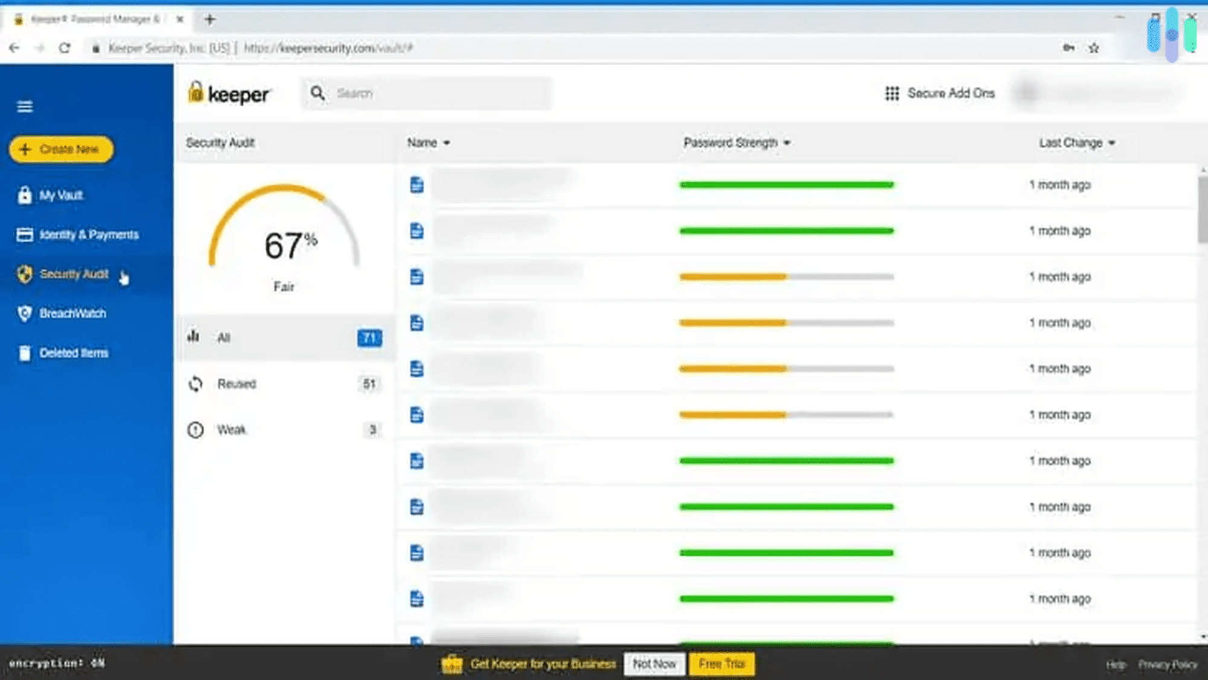Open the hamburger menu icon in sidebar

(x=25, y=107)
